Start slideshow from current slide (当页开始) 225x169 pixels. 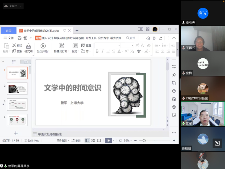point(43,46)
